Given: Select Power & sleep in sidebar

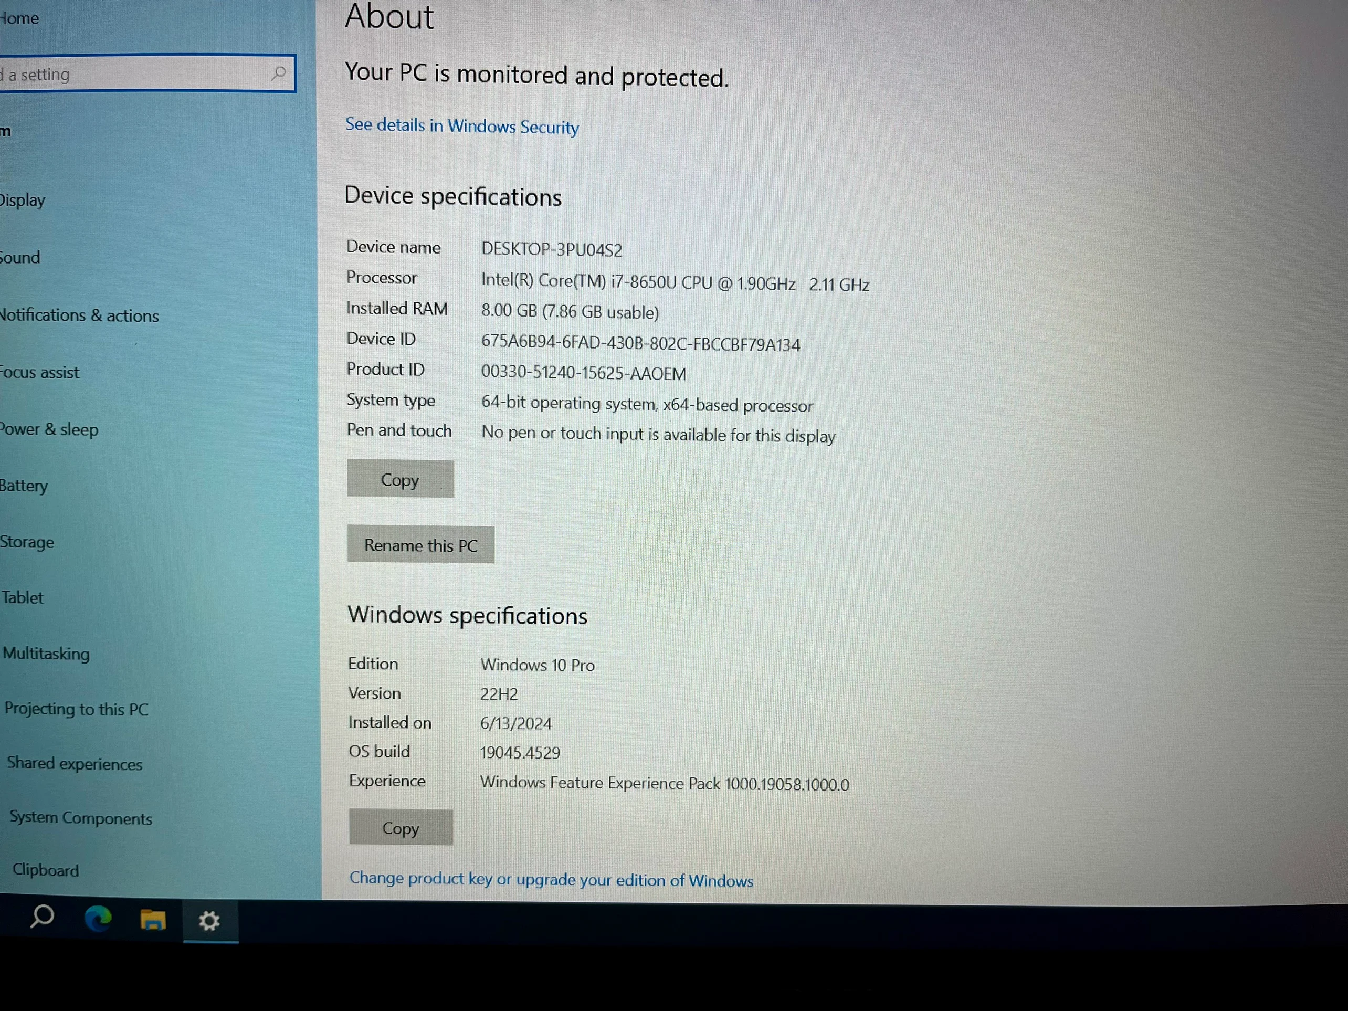Looking at the screenshot, I should click(x=49, y=429).
